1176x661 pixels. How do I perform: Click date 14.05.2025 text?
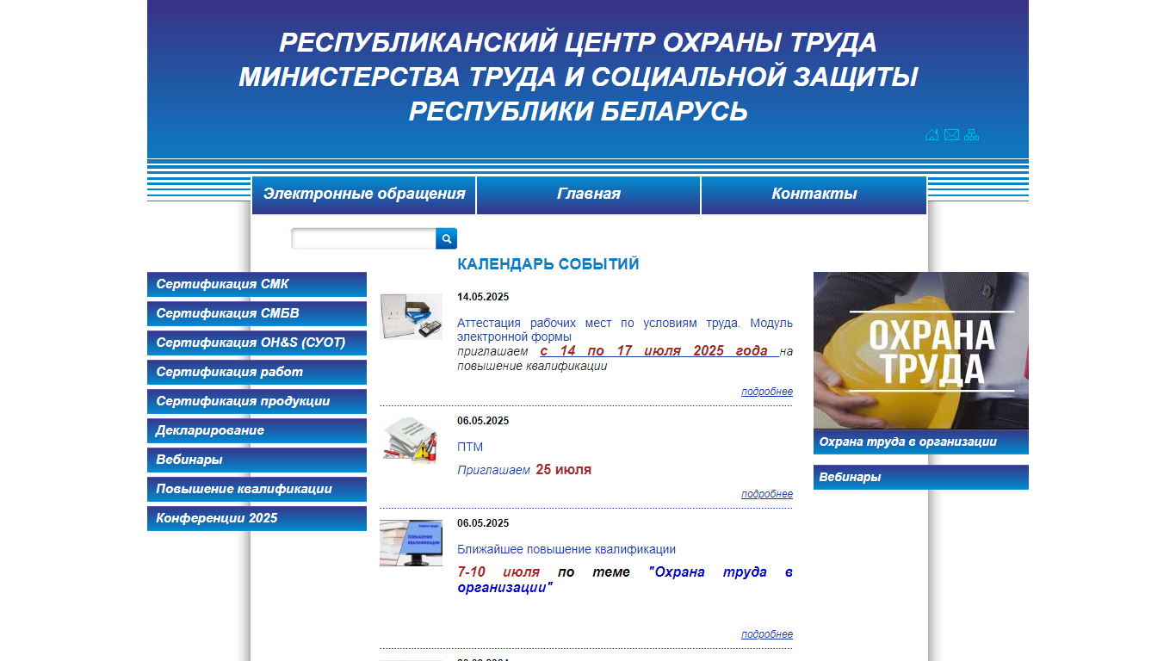point(483,298)
